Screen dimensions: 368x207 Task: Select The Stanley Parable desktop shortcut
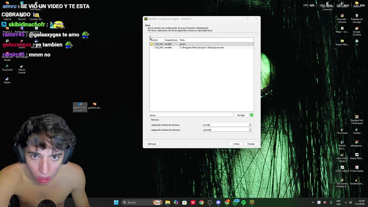click(342, 183)
